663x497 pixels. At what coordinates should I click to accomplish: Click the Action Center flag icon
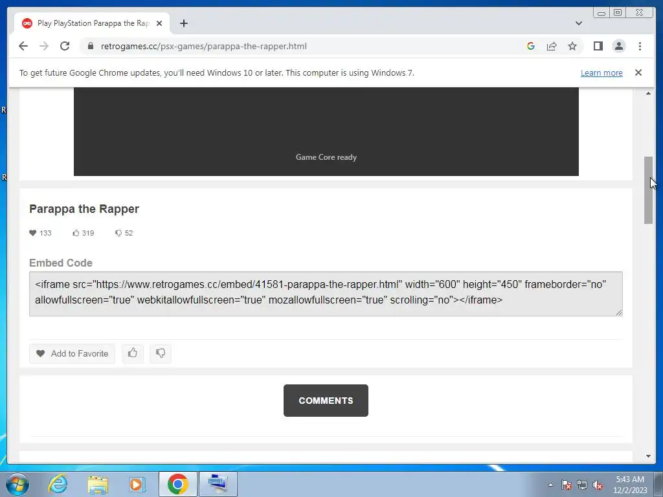pyautogui.click(x=566, y=485)
